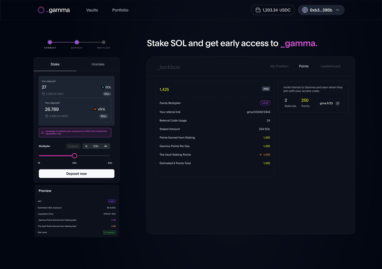Switch to the Unstake tab
The image size is (382, 269).
point(98,64)
